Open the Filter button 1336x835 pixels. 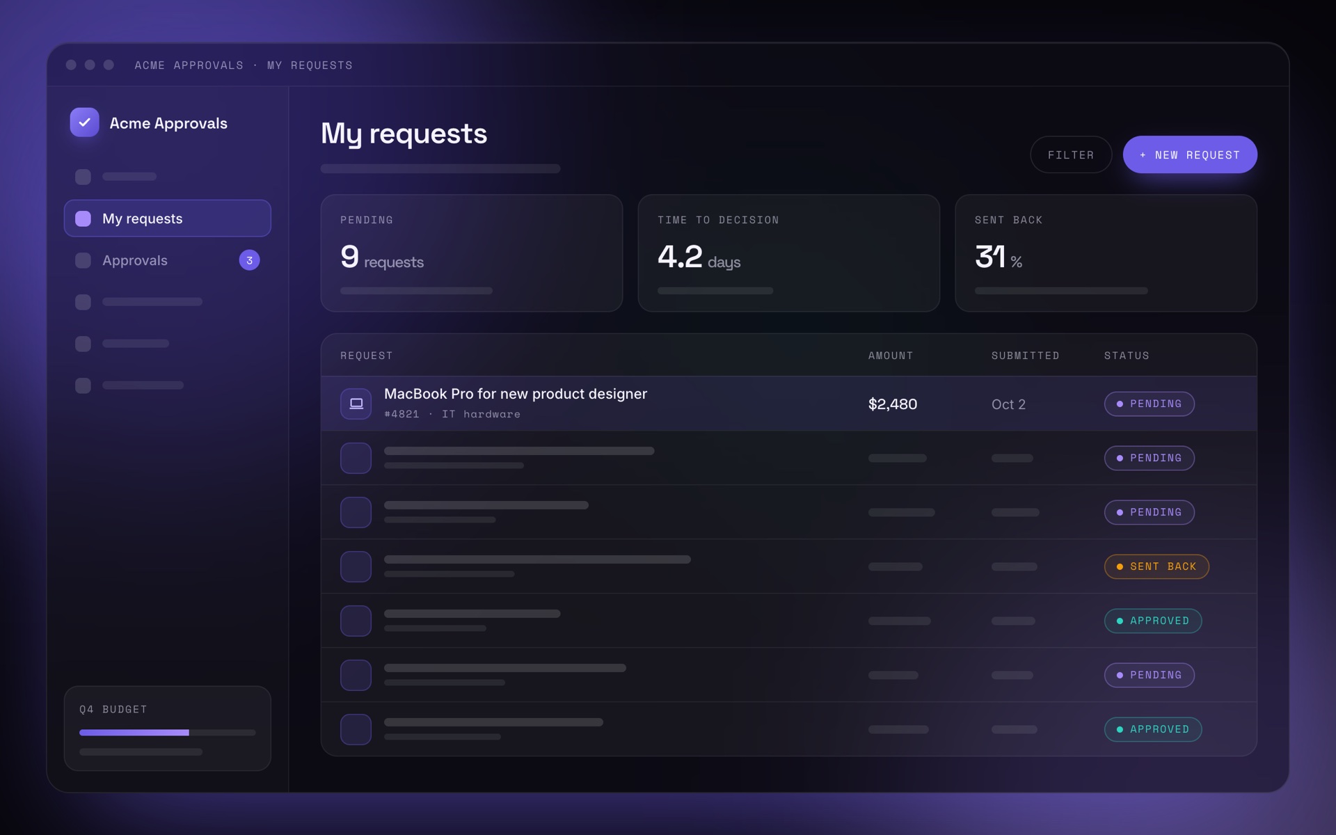[x=1071, y=154]
